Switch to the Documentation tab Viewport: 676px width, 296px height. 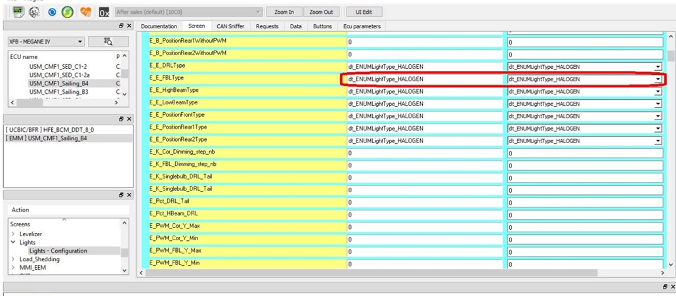point(159,26)
